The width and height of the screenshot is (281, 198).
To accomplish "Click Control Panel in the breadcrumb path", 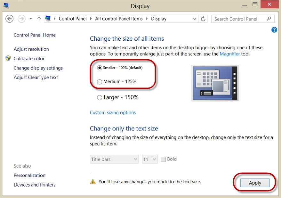I will [x=73, y=19].
